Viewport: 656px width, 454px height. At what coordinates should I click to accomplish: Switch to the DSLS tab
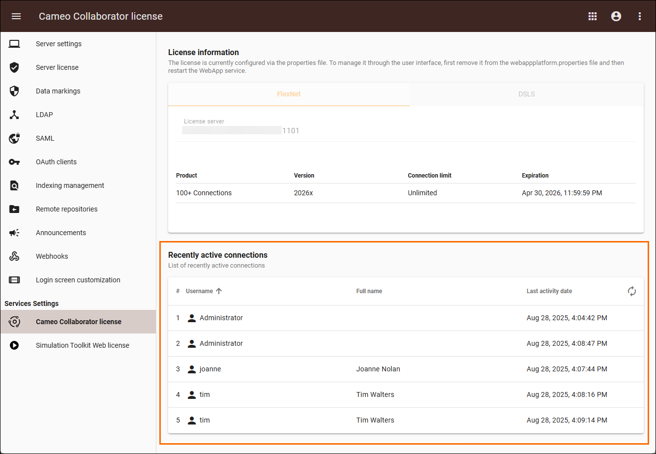click(x=526, y=94)
